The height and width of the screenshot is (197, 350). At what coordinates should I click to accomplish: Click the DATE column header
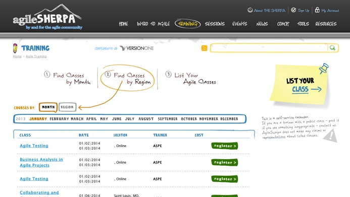[84, 135]
